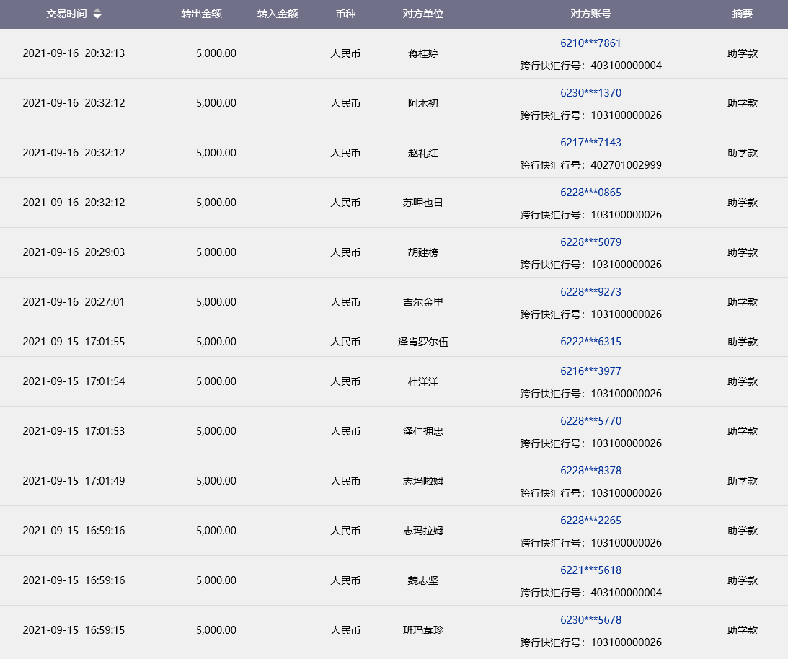Viewport: 788px width, 659px height.
Task: Select the payee name 蒋桂婷
Action: pos(422,53)
